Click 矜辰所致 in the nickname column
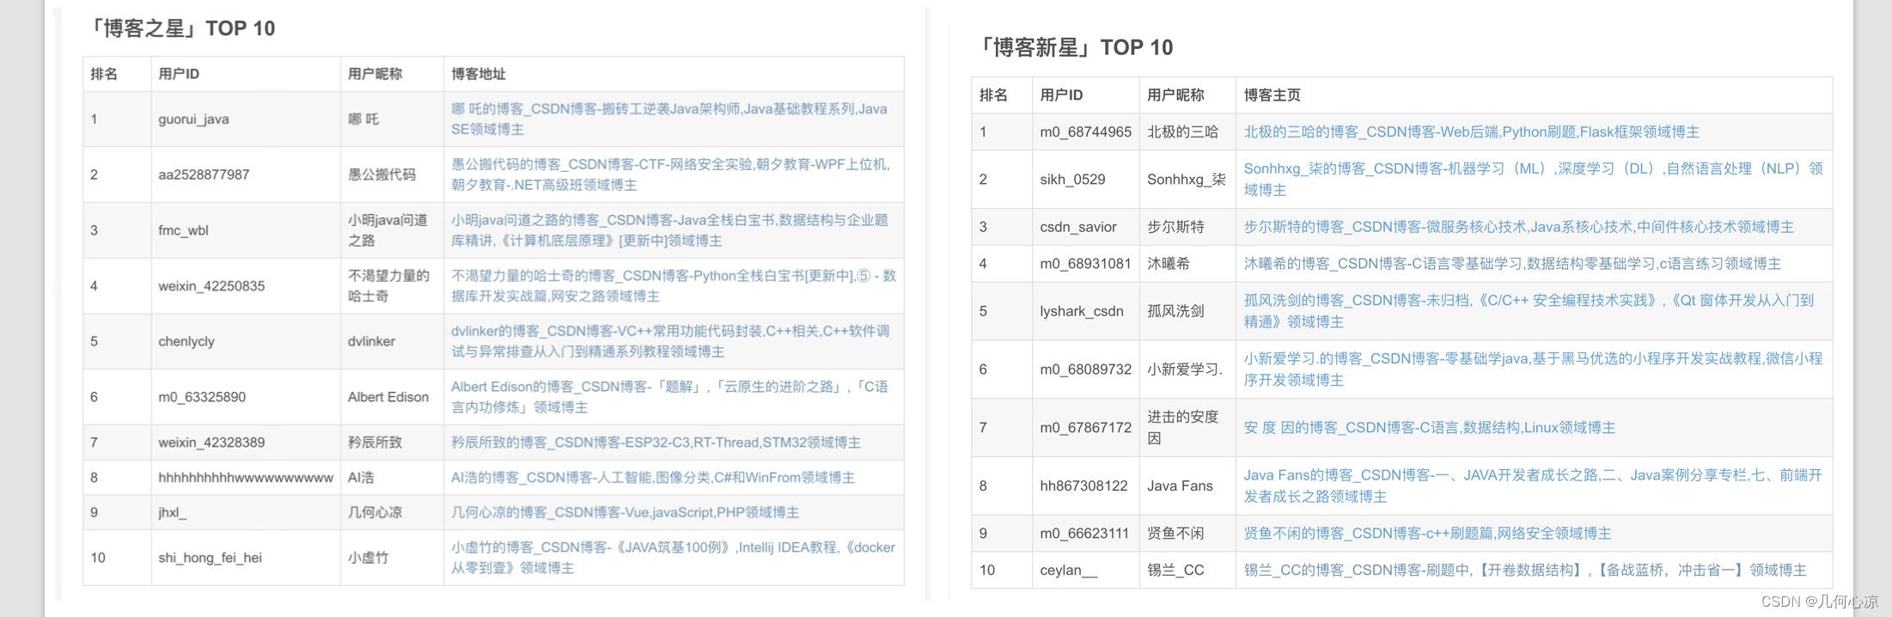Image resolution: width=1892 pixels, height=617 pixels. click(x=375, y=443)
